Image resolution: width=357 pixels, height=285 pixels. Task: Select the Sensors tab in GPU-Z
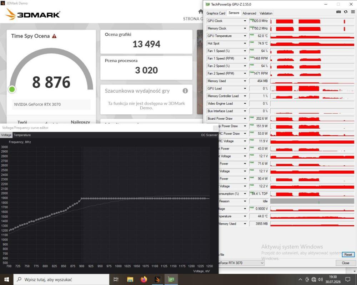point(234,13)
